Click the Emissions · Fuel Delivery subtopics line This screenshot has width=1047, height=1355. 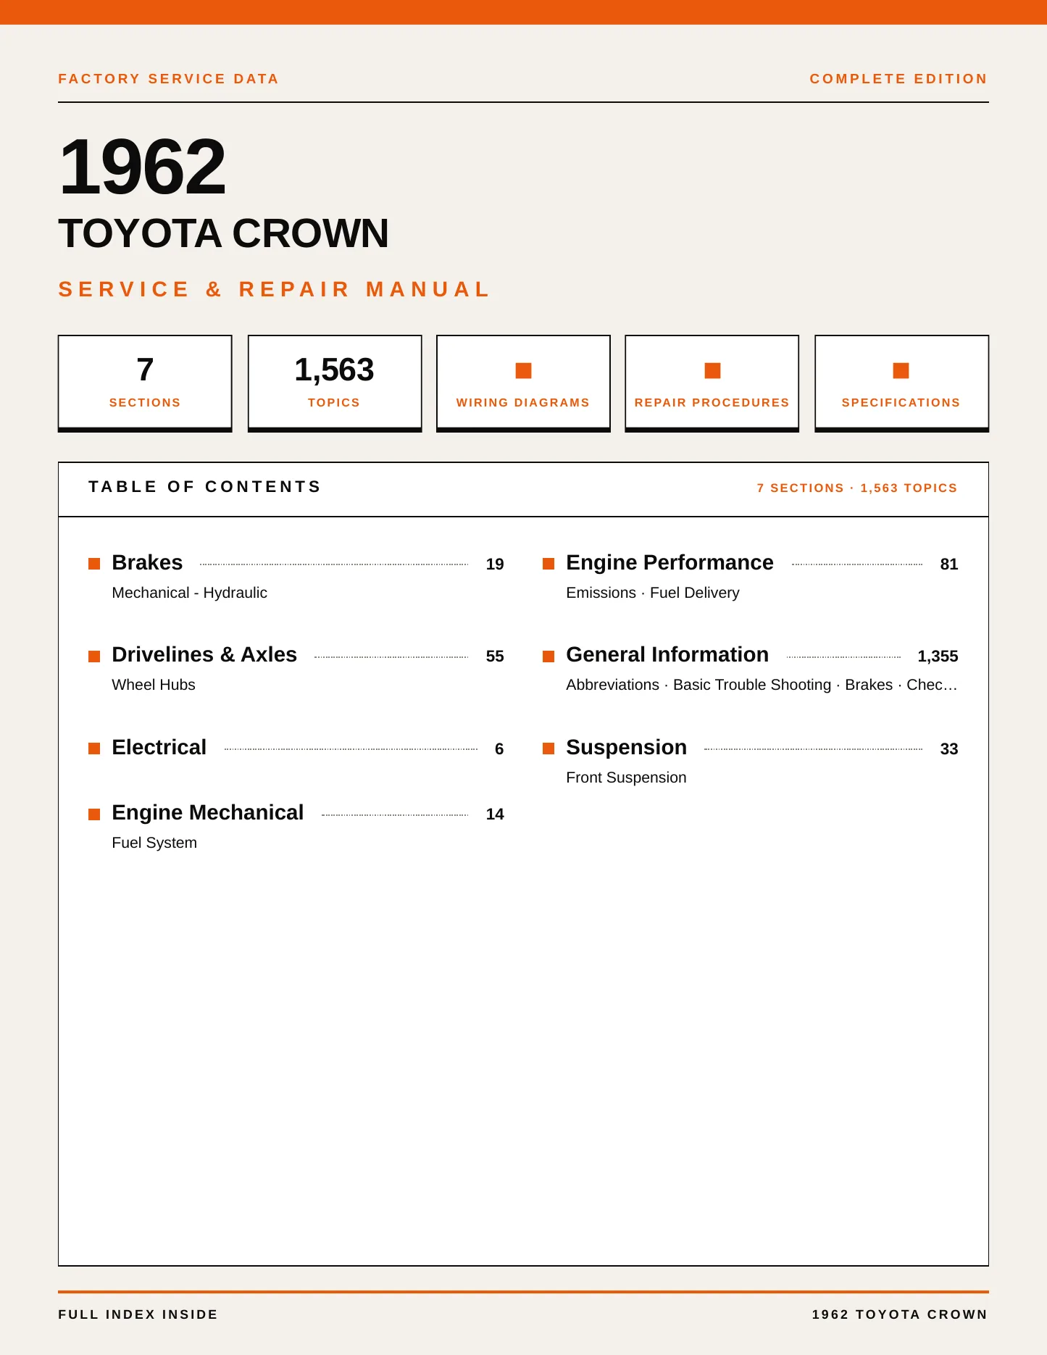[x=653, y=593]
